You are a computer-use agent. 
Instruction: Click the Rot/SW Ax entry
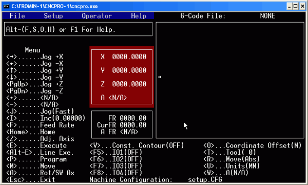(x=40, y=173)
